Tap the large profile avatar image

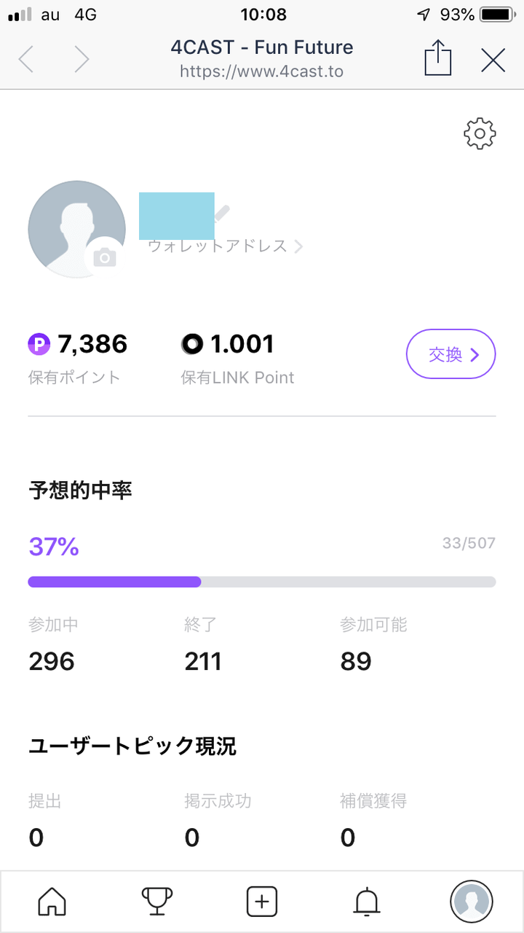(76, 228)
